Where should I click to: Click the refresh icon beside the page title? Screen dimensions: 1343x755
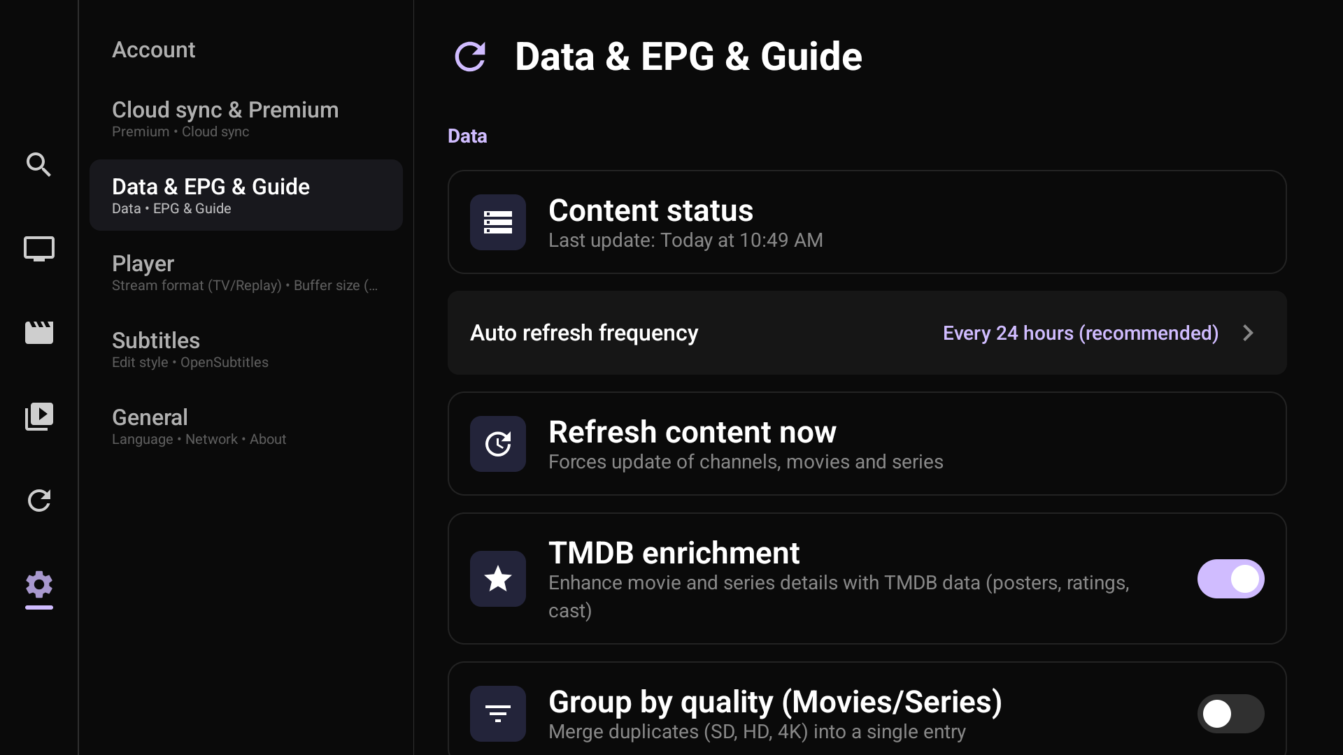(x=470, y=56)
